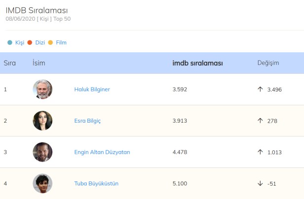The image size is (304, 199).
Task: Click the up arrow beside 1.013
Action: (x=260, y=152)
